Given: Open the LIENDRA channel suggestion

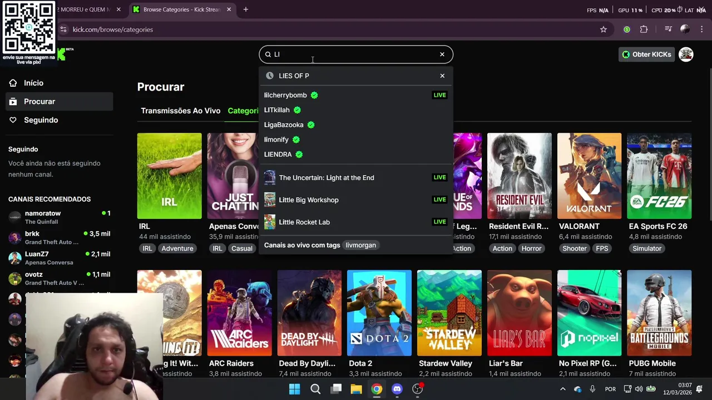Looking at the screenshot, I should (x=356, y=154).
